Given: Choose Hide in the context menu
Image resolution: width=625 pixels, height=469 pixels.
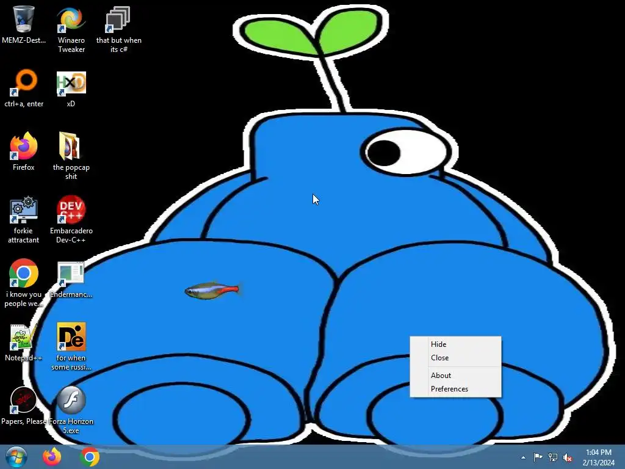Looking at the screenshot, I should pyautogui.click(x=455, y=344).
